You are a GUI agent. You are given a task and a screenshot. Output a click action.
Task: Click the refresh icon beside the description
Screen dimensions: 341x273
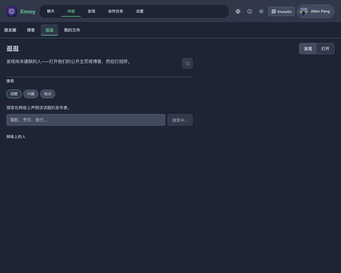point(187,63)
